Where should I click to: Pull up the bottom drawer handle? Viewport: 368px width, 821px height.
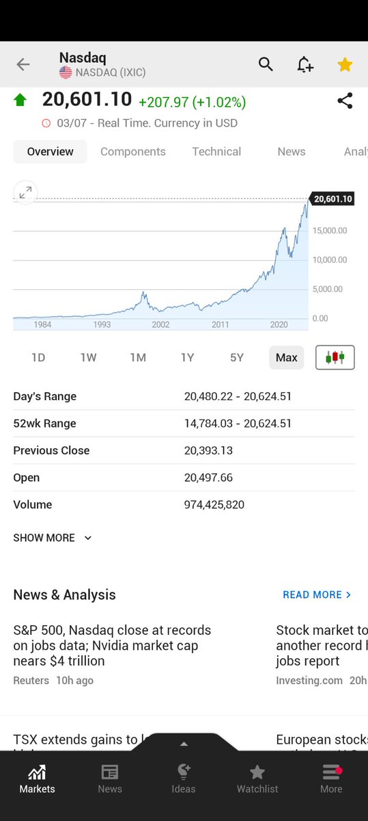click(183, 743)
